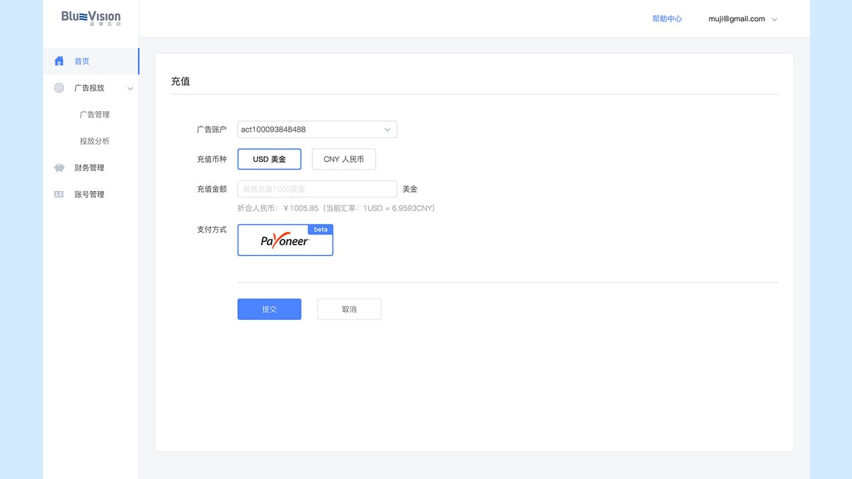Image resolution: width=852 pixels, height=479 pixels.
Task: Go to 广告管理 in sidebar
Action: point(95,114)
